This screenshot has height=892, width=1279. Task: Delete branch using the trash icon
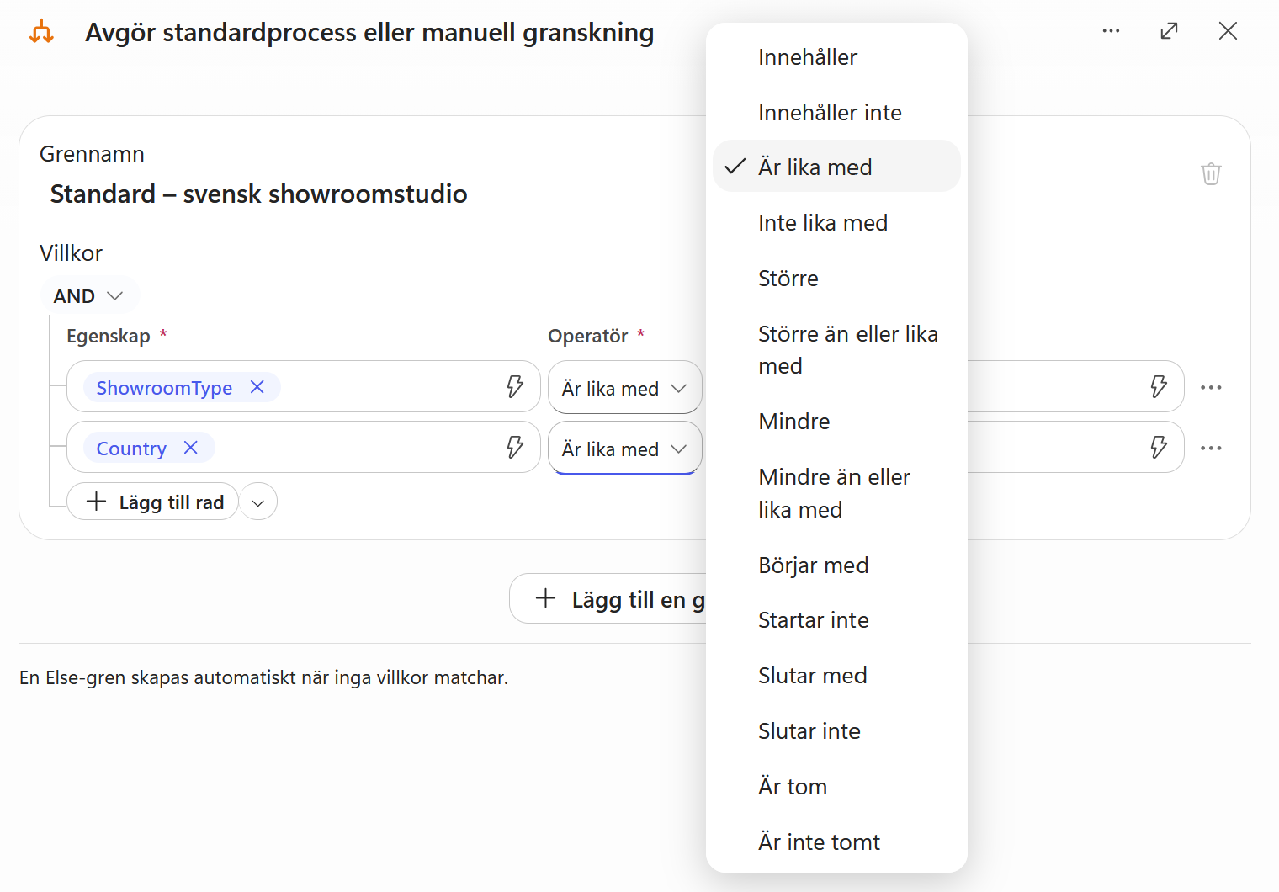pos(1211,174)
